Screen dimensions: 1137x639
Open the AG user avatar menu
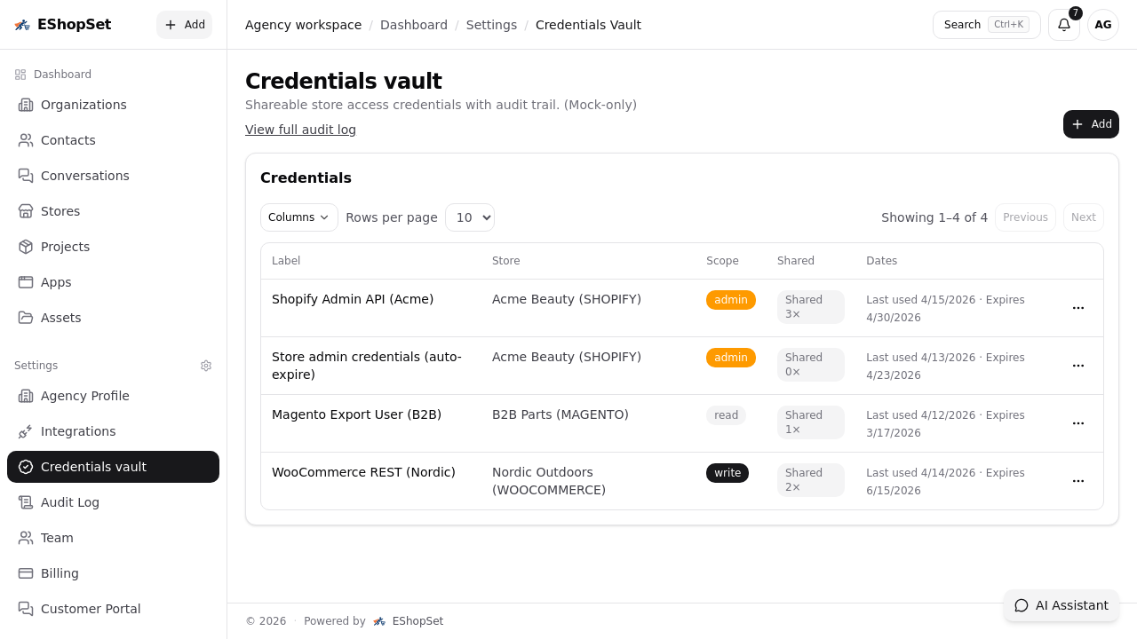click(x=1102, y=25)
